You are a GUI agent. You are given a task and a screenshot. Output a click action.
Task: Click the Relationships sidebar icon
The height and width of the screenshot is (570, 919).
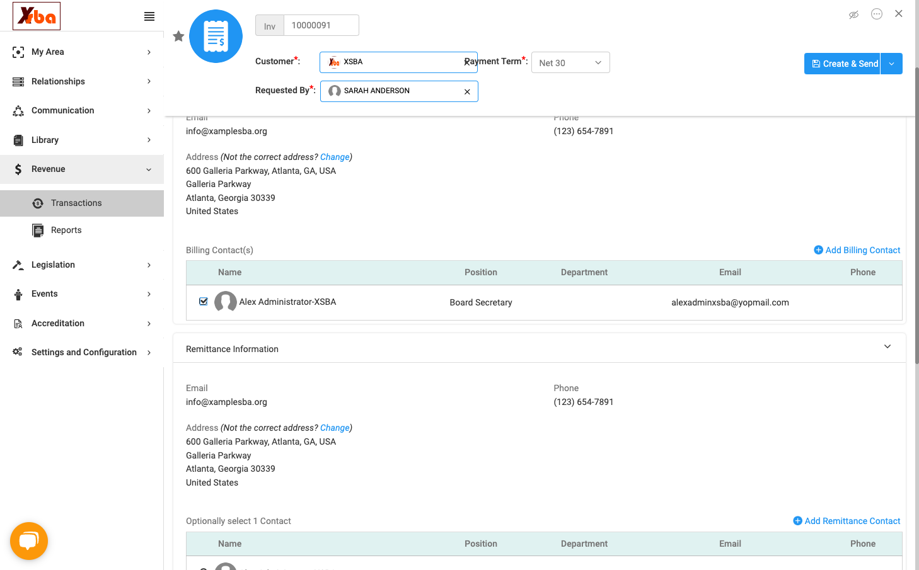18,82
